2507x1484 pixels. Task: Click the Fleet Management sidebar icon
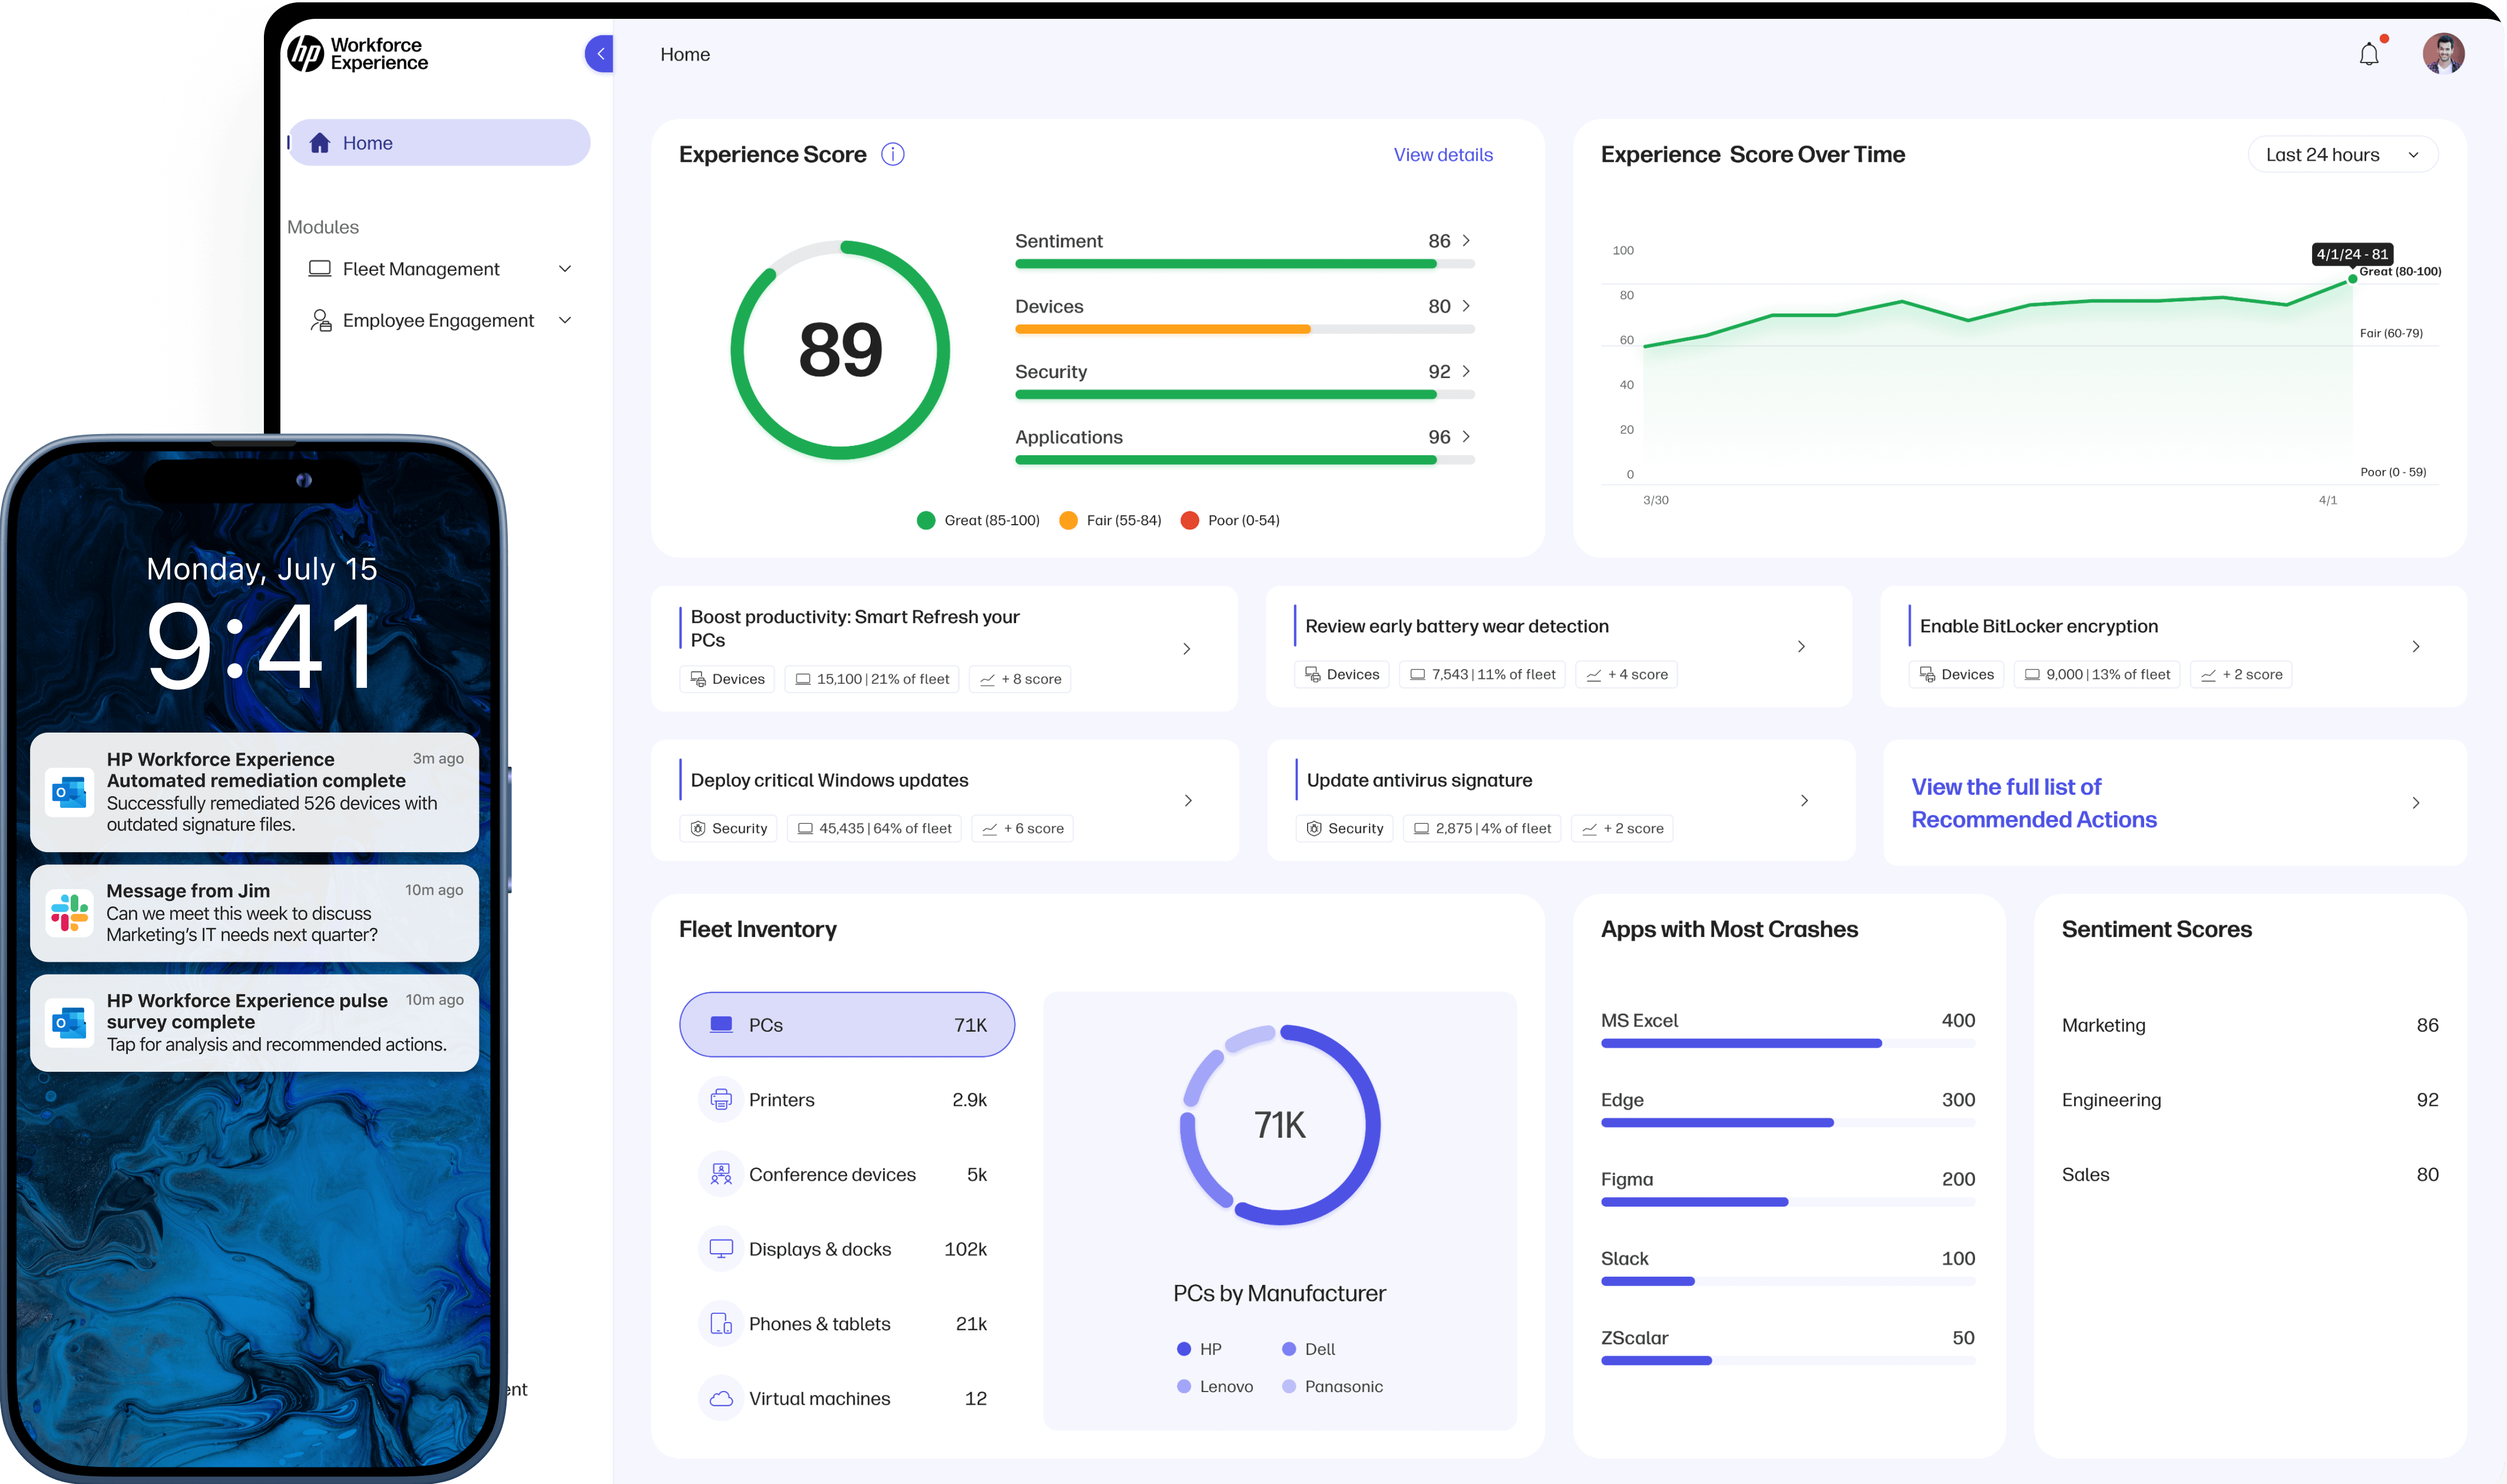tap(320, 269)
